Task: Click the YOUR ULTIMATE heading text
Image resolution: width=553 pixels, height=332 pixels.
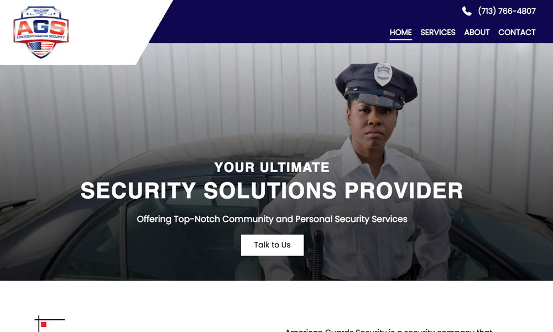Action: click(272, 167)
